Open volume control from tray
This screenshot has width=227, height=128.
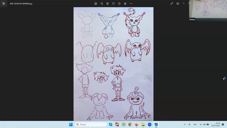pos(204,124)
